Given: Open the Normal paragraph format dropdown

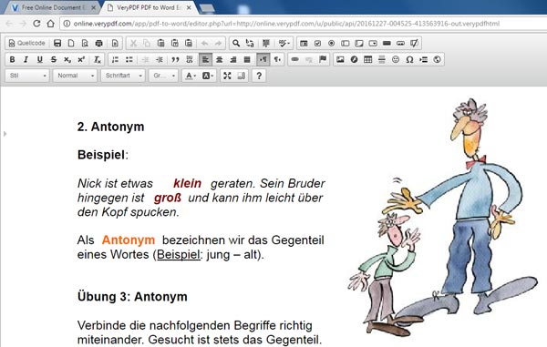Looking at the screenshot, I should click(75, 76).
